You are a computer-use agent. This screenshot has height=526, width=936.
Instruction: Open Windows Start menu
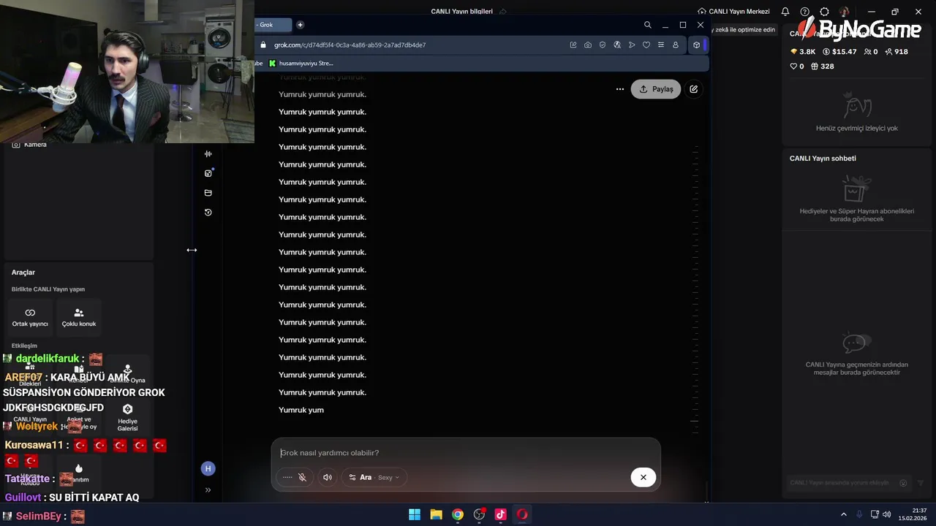click(415, 514)
